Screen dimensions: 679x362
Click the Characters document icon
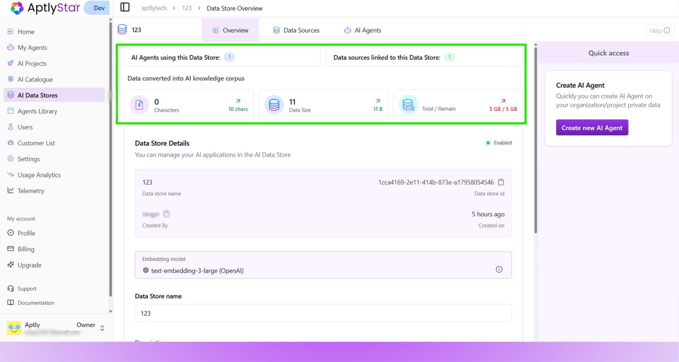point(139,105)
